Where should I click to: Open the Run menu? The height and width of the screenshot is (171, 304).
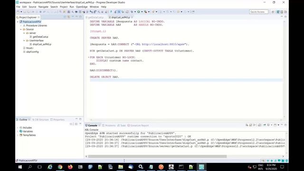coord(72,7)
